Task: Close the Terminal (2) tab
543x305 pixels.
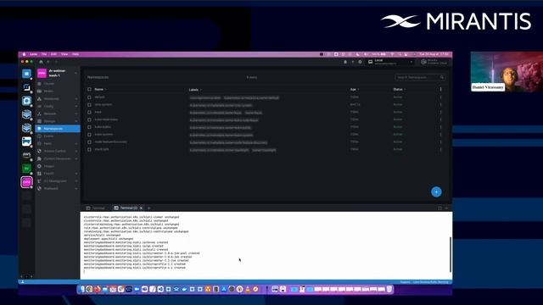Action: click(142, 208)
